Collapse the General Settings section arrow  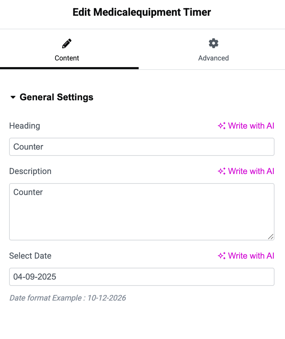(x=13, y=97)
